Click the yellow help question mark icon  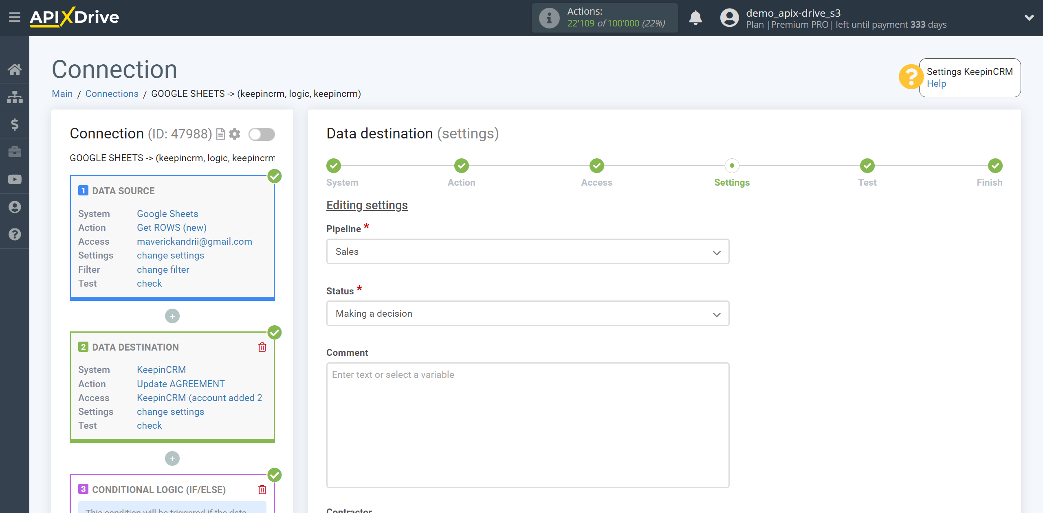911,77
